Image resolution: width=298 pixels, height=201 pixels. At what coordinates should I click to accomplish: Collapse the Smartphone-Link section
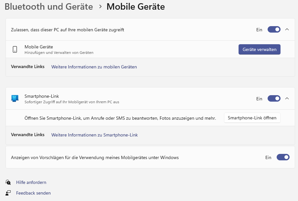coord(287,98)
